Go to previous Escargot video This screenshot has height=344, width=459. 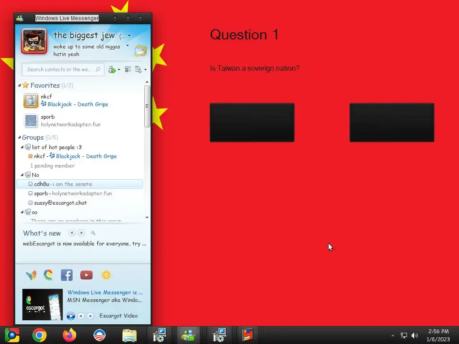pos(81,316)
